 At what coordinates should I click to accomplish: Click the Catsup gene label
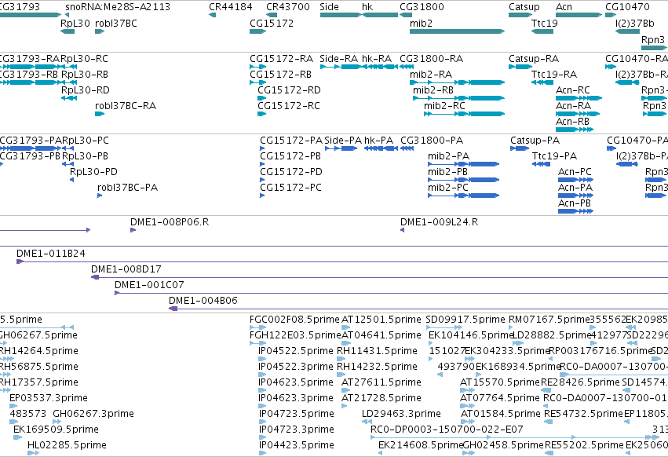point(524,7)
